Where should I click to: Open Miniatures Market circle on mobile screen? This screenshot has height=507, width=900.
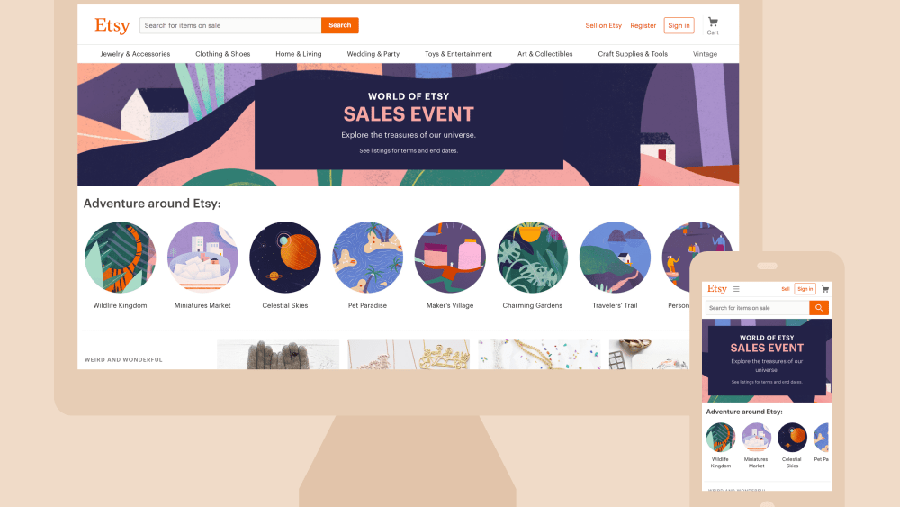757,438
